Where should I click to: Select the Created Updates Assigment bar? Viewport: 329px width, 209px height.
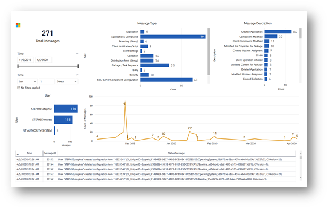[x=266, y=50]
